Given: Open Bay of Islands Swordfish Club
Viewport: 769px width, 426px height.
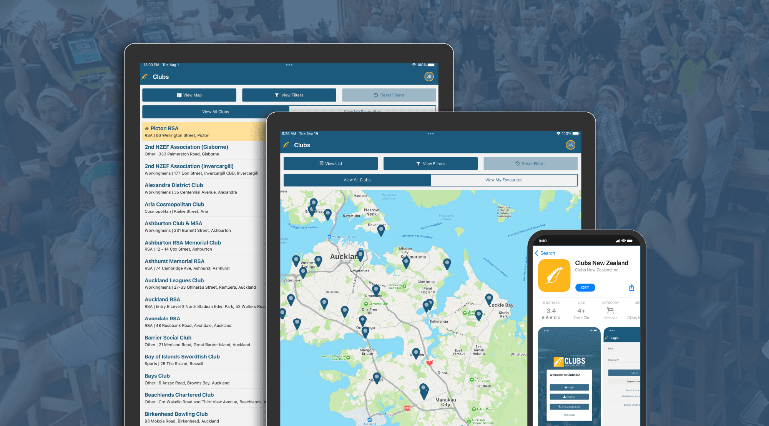Looking at the screenshot, I should coord(204,360).
